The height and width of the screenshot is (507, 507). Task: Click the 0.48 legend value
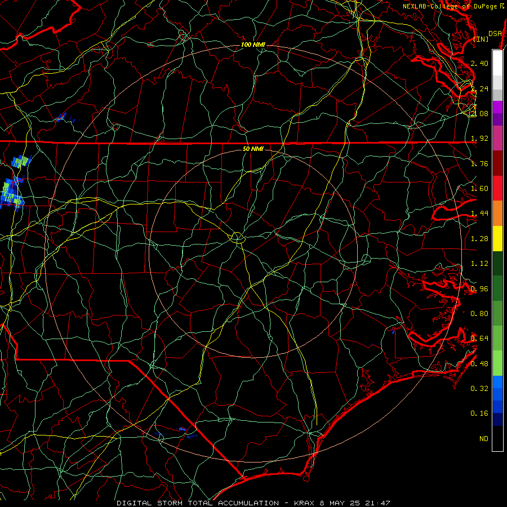tap(479, 364)
